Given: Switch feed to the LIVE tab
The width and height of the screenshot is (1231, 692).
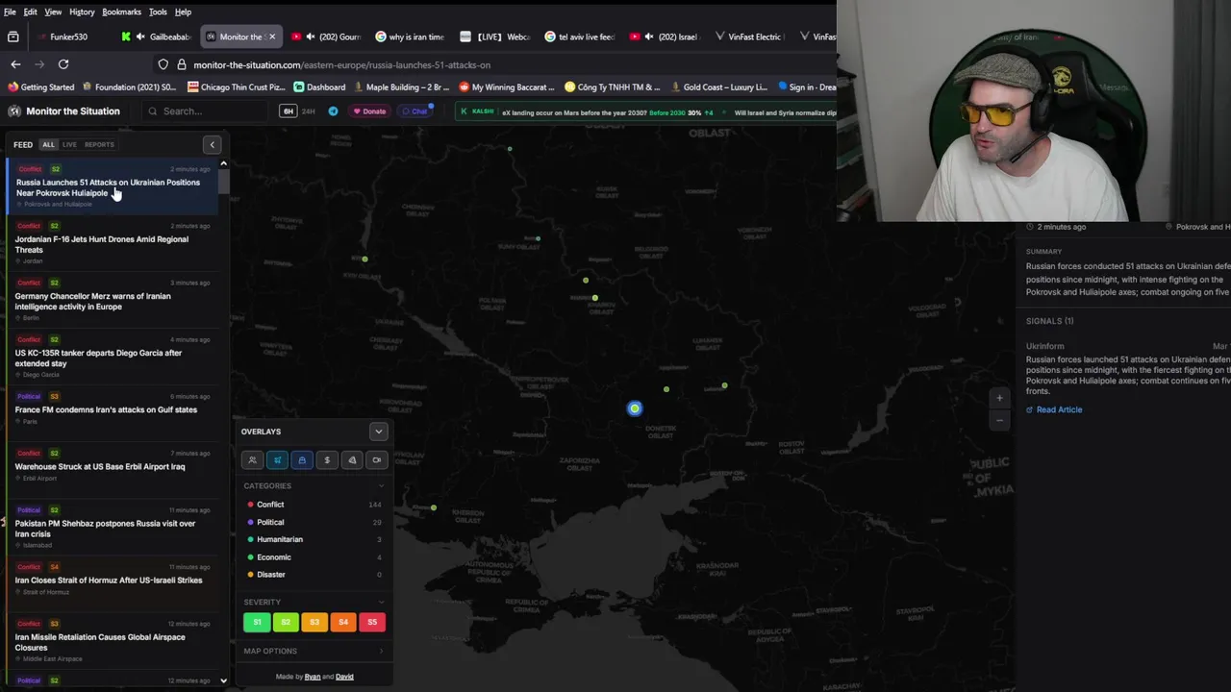Looking at the screenshot, I should pos(69,145).
